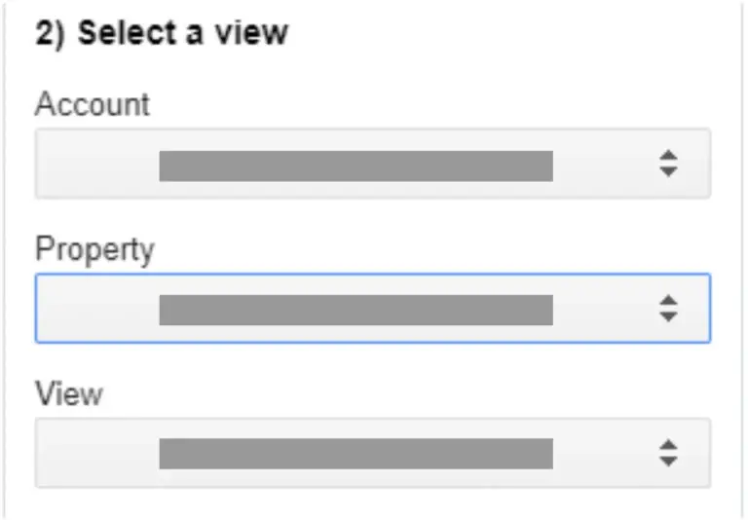The width and height of the screenshot is (748, 520).
Task: Click the "Account" field label
Action: click(93, 104)
